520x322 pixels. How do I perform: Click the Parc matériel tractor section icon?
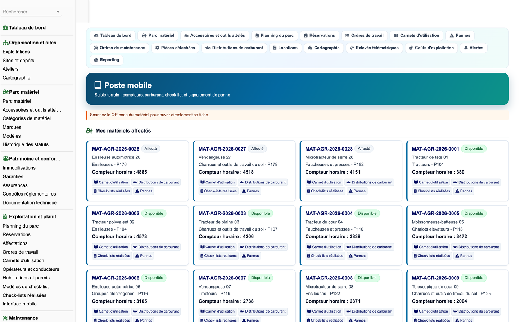[5, 92]
